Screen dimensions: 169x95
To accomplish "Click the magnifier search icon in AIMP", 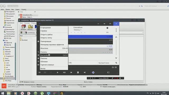I will coord(116,63).
